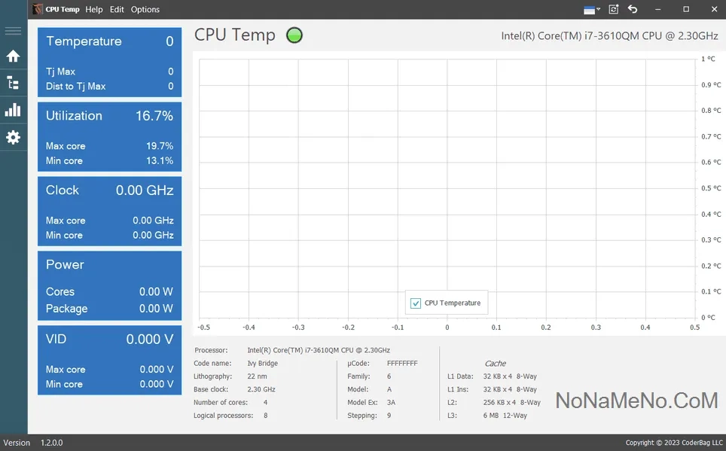Open the Edit menu

coord(117,10)
